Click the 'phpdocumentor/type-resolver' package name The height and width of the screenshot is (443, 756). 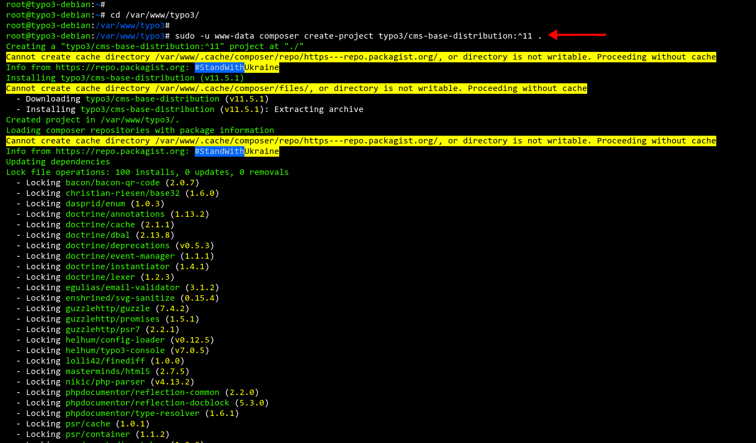(132, 413)
